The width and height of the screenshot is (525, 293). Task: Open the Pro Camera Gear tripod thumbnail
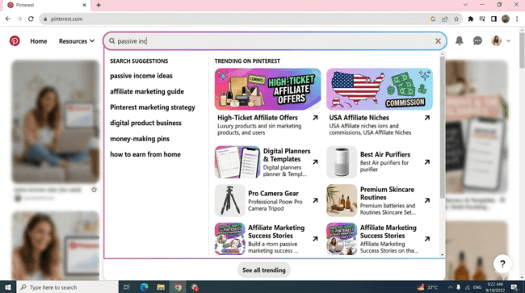(229, 200)
